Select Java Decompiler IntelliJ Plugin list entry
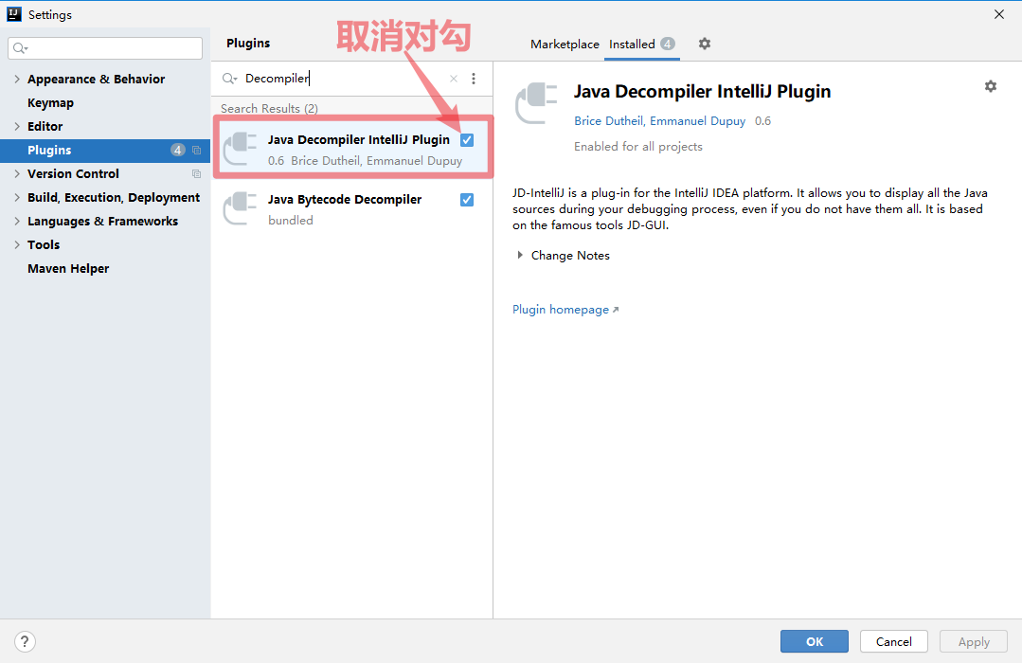The image size is (1022, 663). pyautogui.click(x=352, y=149)
